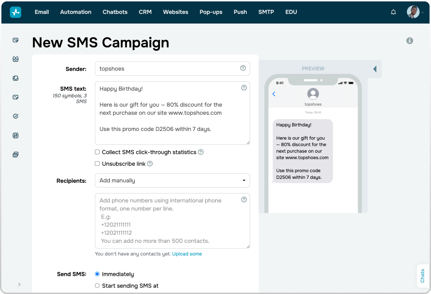
Task: Click the help icon in SMS text box
Action: click(x=244, y=87)
